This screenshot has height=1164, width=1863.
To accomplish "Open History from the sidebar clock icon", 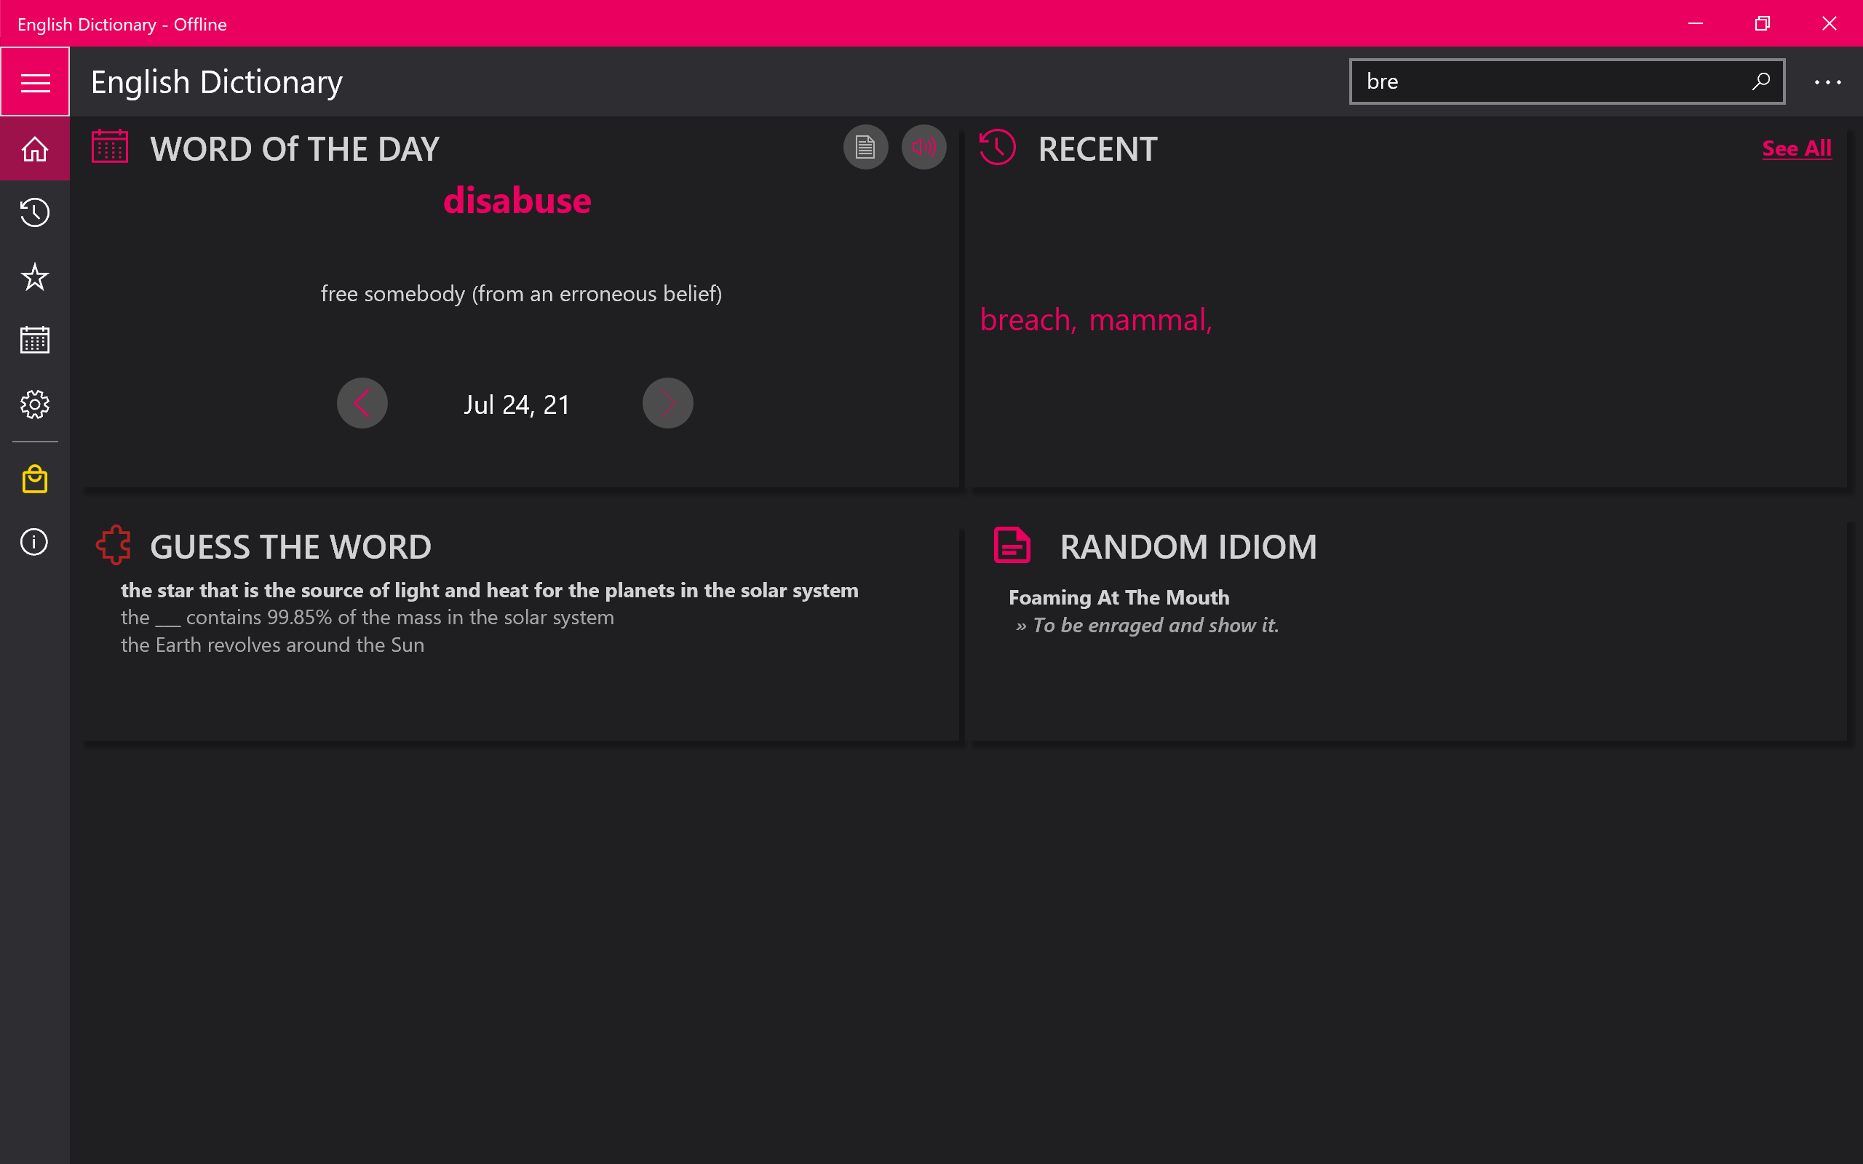I will pyautogui.click(x=35, y=212).
